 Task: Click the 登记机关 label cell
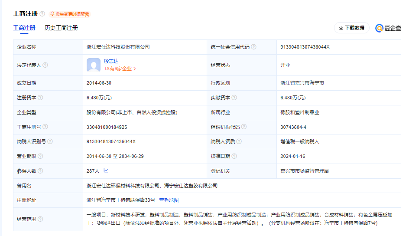242,171
